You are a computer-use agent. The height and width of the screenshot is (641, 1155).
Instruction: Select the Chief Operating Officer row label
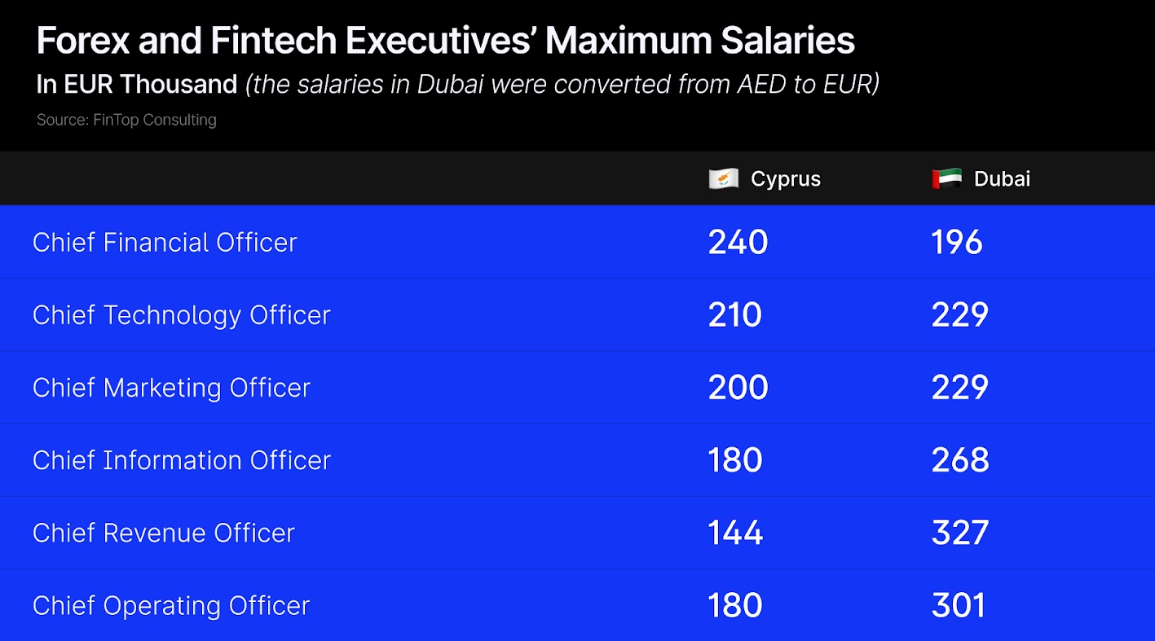pos(171,605)
